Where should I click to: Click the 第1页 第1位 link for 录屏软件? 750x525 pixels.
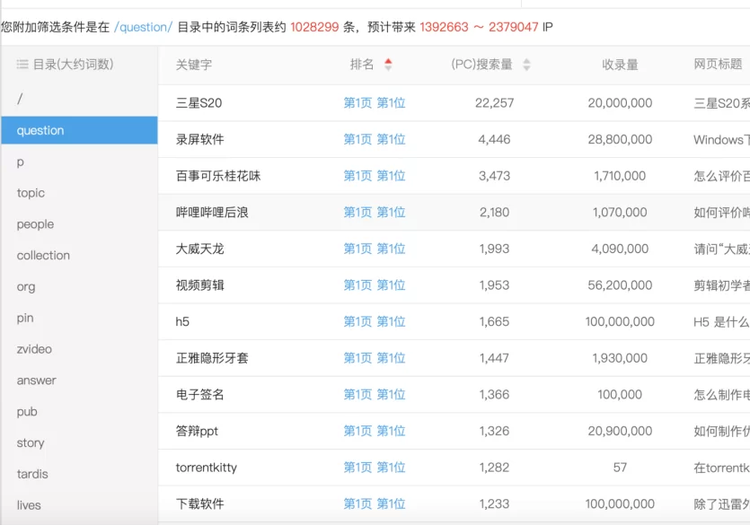tap(374, 140)
